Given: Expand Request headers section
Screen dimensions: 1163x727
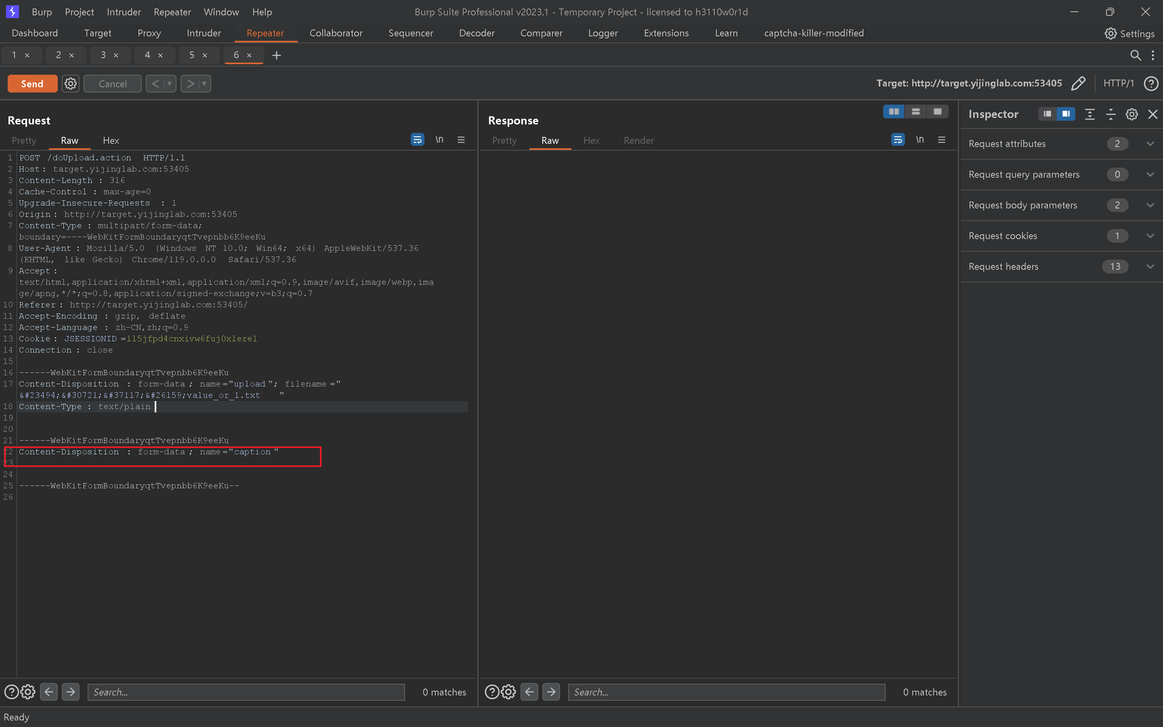Looking at the screenshot, I should [1150, 267].
